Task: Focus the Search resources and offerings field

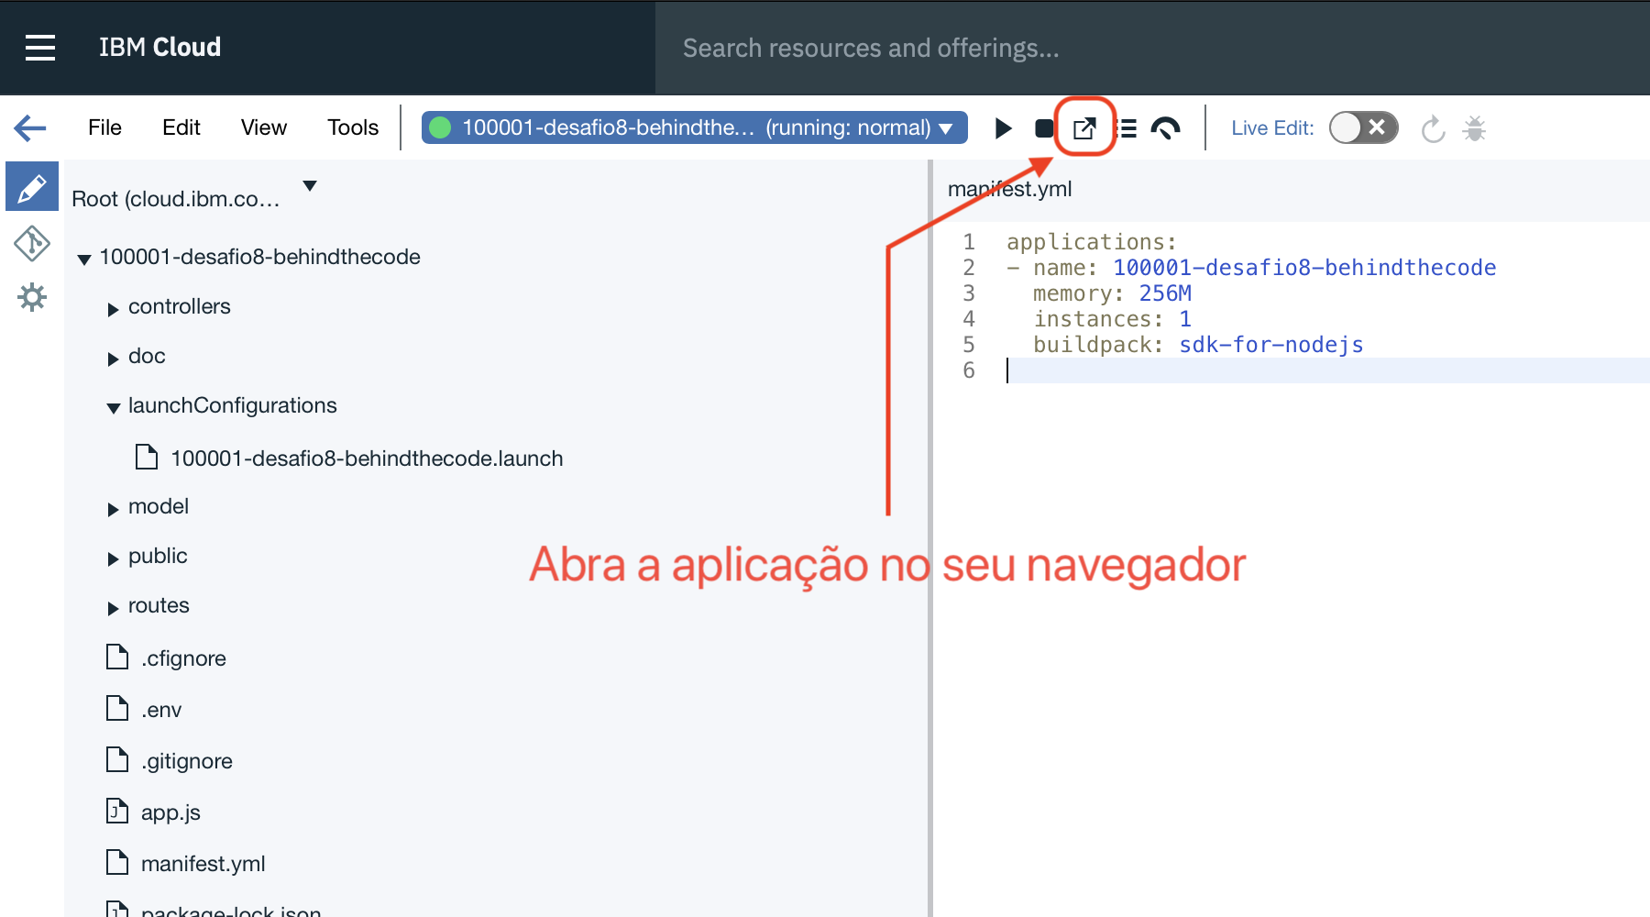Action: point(1152,48)
